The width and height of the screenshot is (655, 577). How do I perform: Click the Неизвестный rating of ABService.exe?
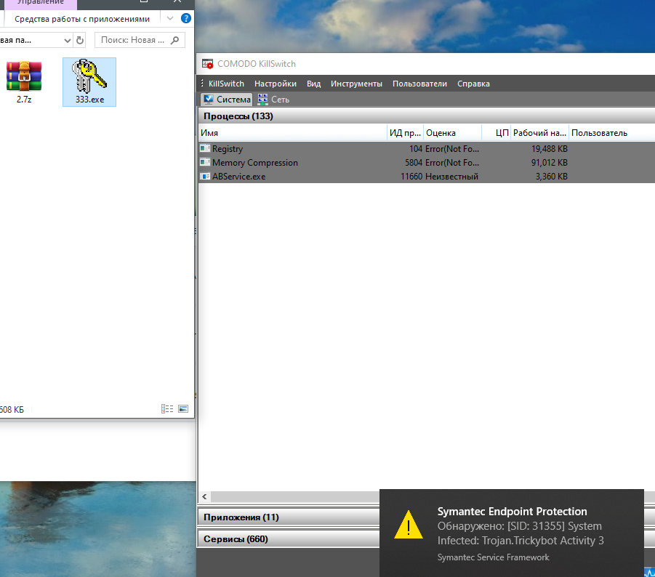(x=451, y=176)
